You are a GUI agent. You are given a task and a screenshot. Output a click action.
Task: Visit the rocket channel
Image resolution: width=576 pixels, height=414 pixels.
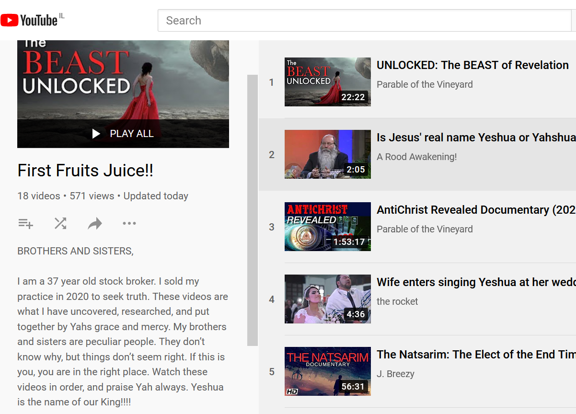(397, 301)
